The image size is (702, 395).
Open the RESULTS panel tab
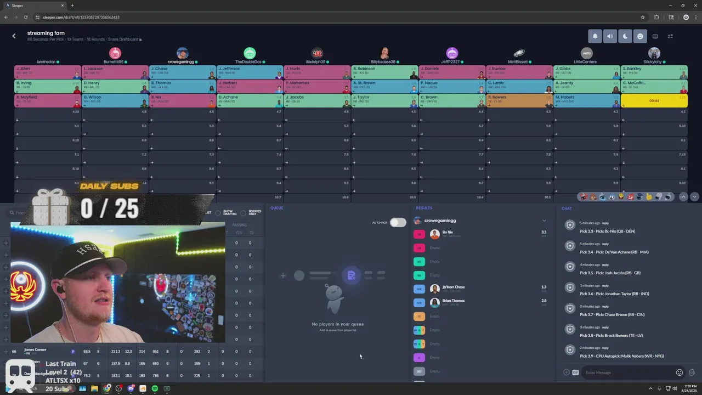[x=424, y=208]
